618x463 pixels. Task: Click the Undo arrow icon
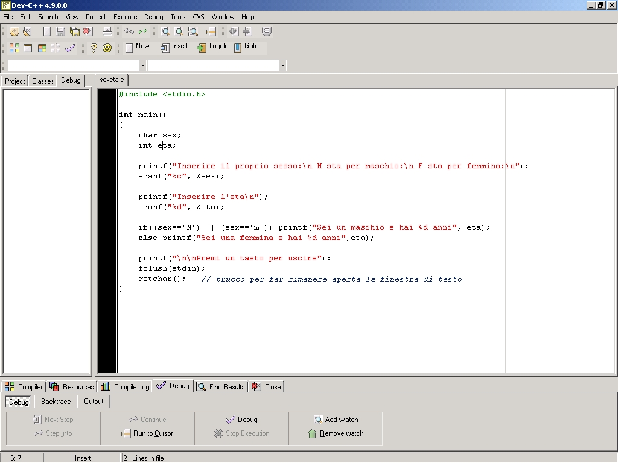point(129,31)
